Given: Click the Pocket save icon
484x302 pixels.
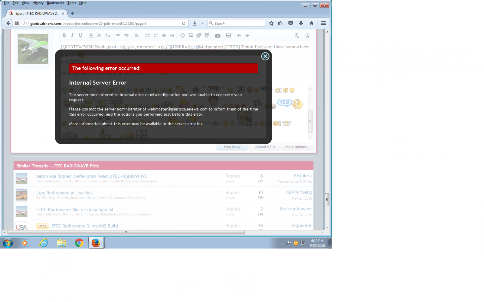Looking at the screenshot, I should pyautogui.click(x=291, y=24).
